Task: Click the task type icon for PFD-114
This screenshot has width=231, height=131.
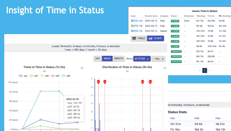Action: (132, 31)
